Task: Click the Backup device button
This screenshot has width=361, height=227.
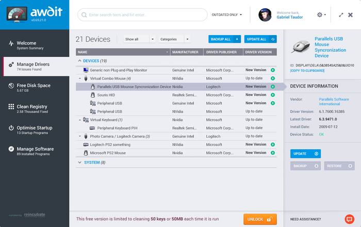Action: point(305,166)
